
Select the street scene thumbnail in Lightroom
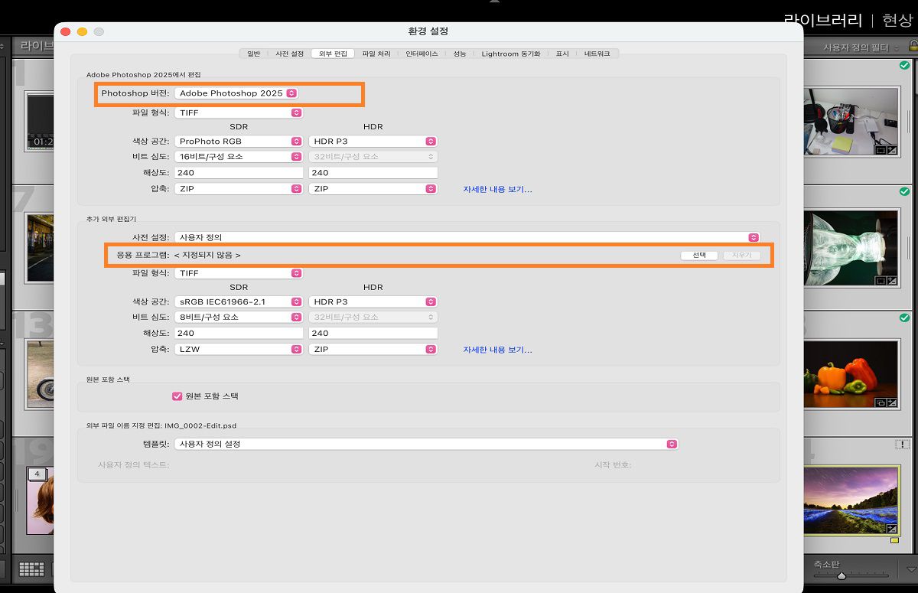coord(38,246)
